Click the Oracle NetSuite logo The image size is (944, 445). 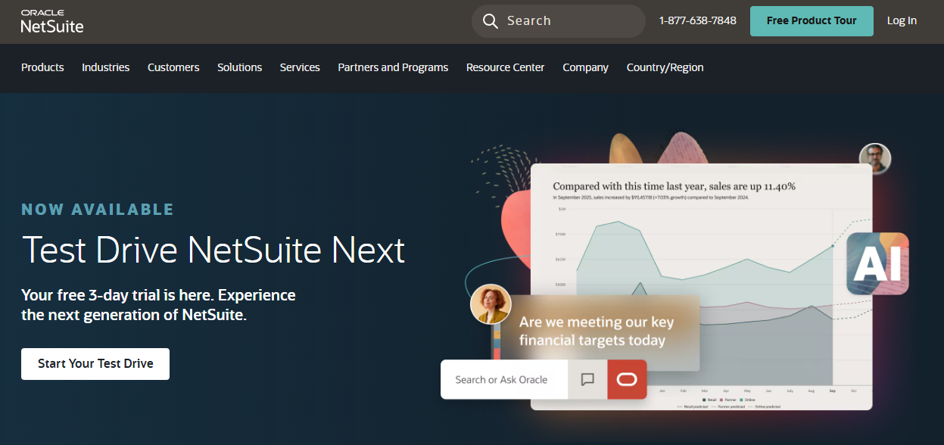click(x=52, y=21)
